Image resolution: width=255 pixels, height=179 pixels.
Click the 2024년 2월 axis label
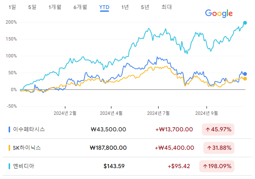pyautogui.click(x=65, y=113)
